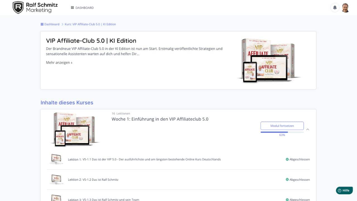Click the Abgeschlossen text in Lektion 2 row
357x201 pixels.
tap(300, 180)
